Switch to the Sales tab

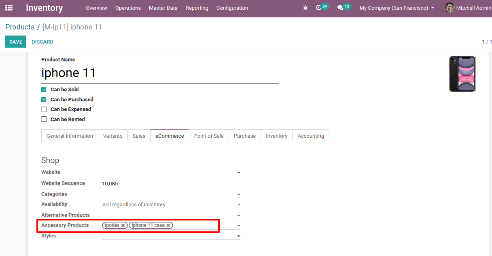tap(139, 136)
